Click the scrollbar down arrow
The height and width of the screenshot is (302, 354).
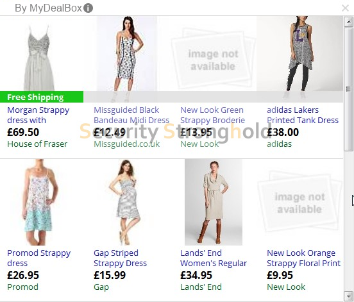[x=349, y=296]
